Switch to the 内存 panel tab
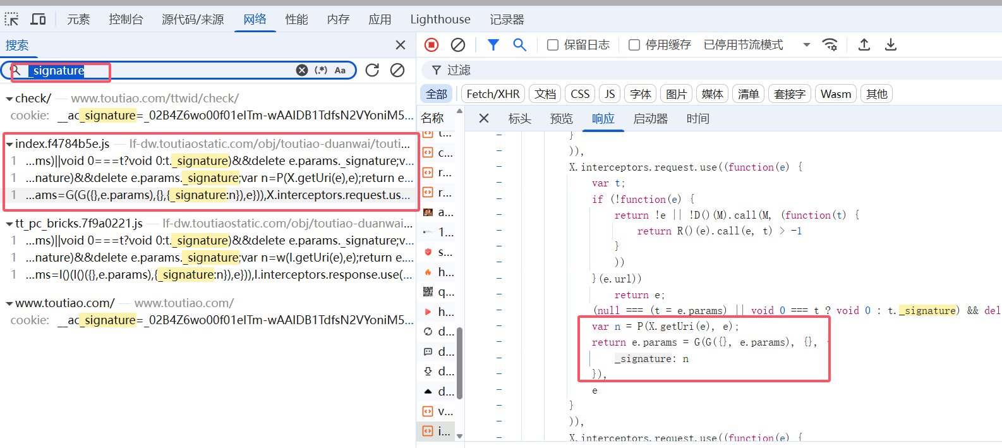Screen dimensions: 1002x448 338,20
